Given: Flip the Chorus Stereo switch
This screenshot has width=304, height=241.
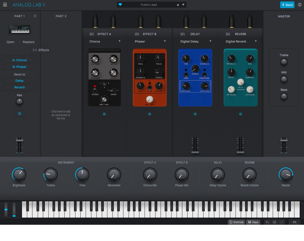Looking at the screenshot, I should [x=95, y=90].
